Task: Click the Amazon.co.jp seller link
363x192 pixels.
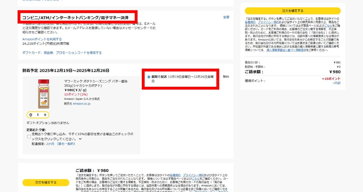Action: [82, 103]
